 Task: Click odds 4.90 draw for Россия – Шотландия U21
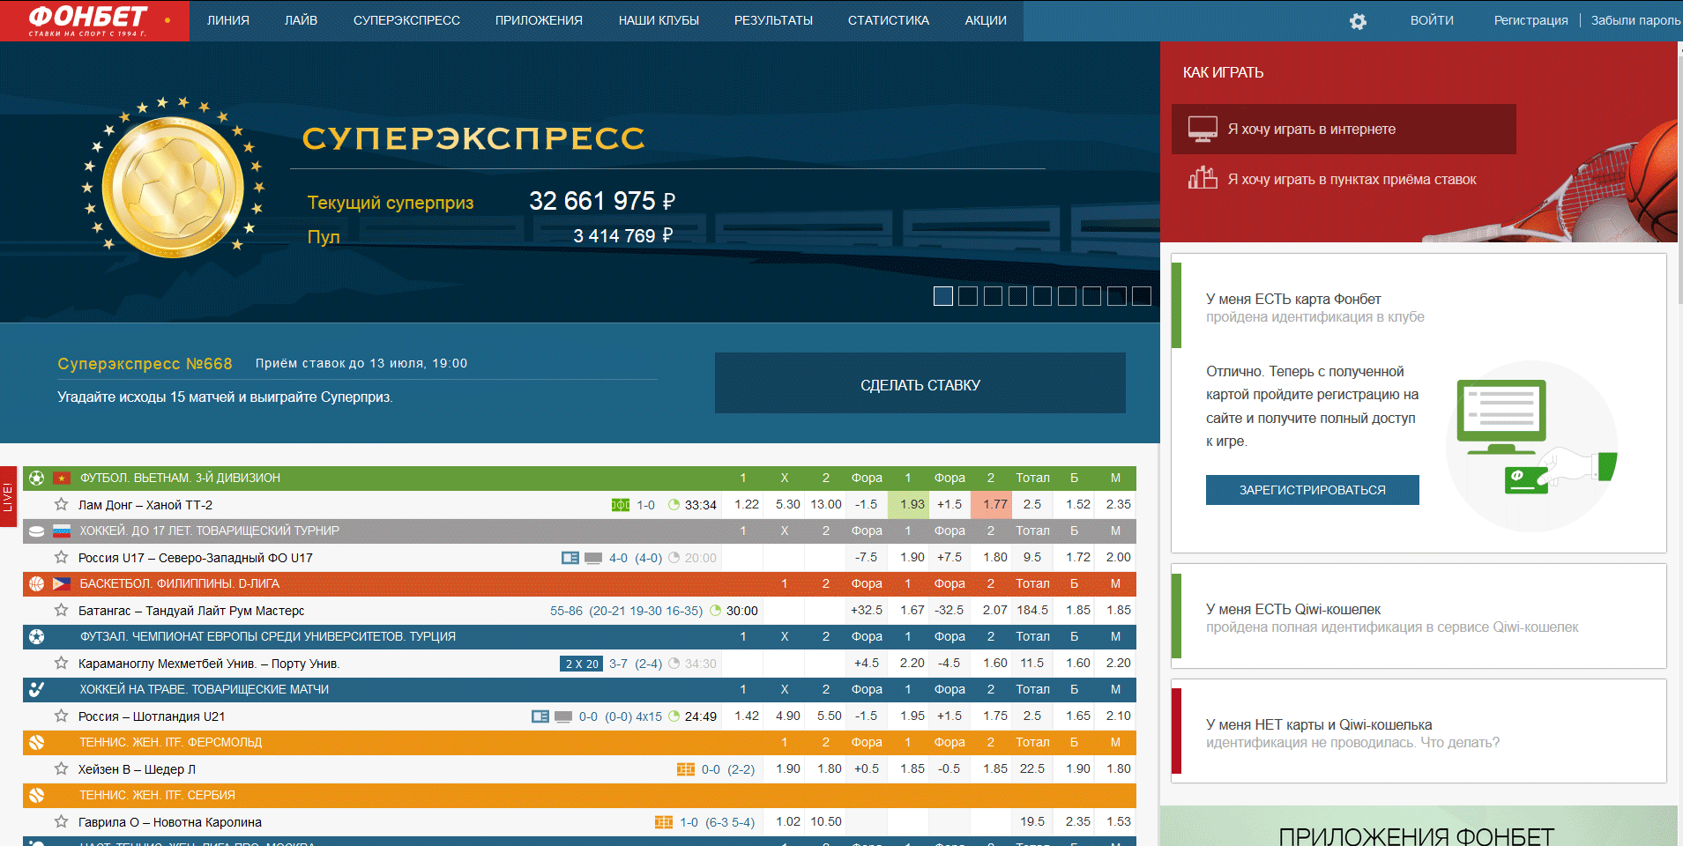click(x=785, y=716)
